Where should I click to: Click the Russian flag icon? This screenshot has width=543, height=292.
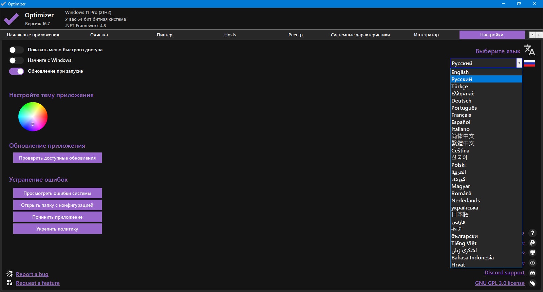[x=529, y=63]
